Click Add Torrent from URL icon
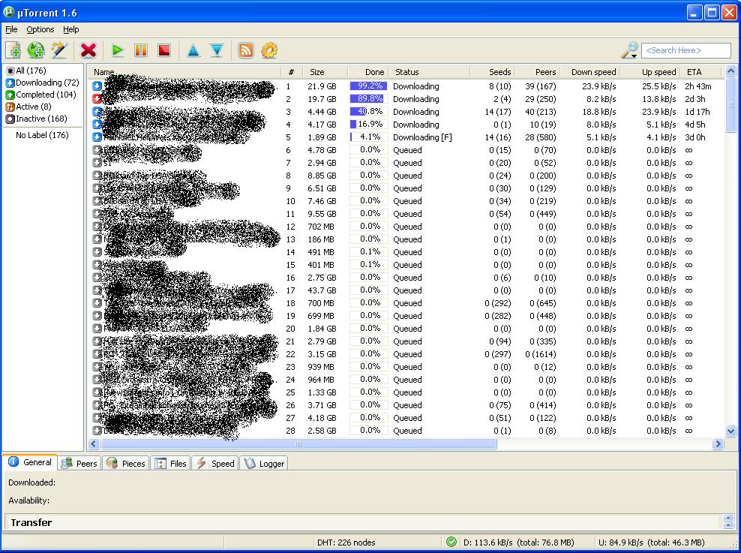741x553 pixels. (x=36, y=50)
